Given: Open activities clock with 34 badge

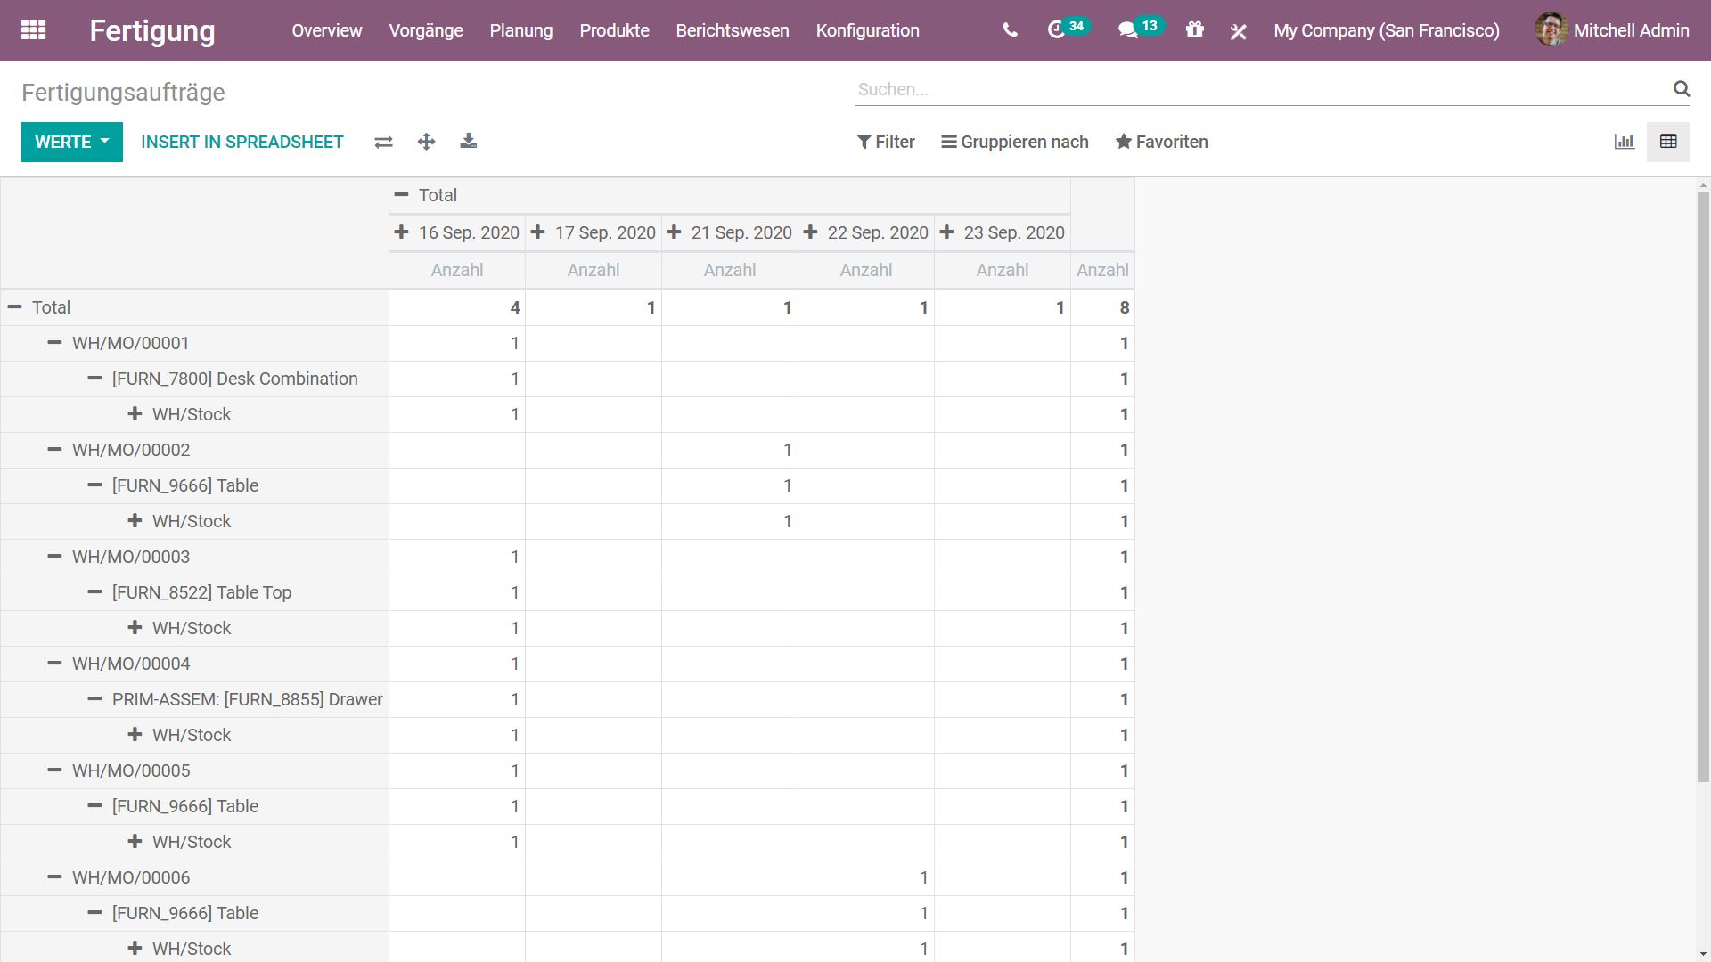Looking at the screenshot, I should (1057, 30).
